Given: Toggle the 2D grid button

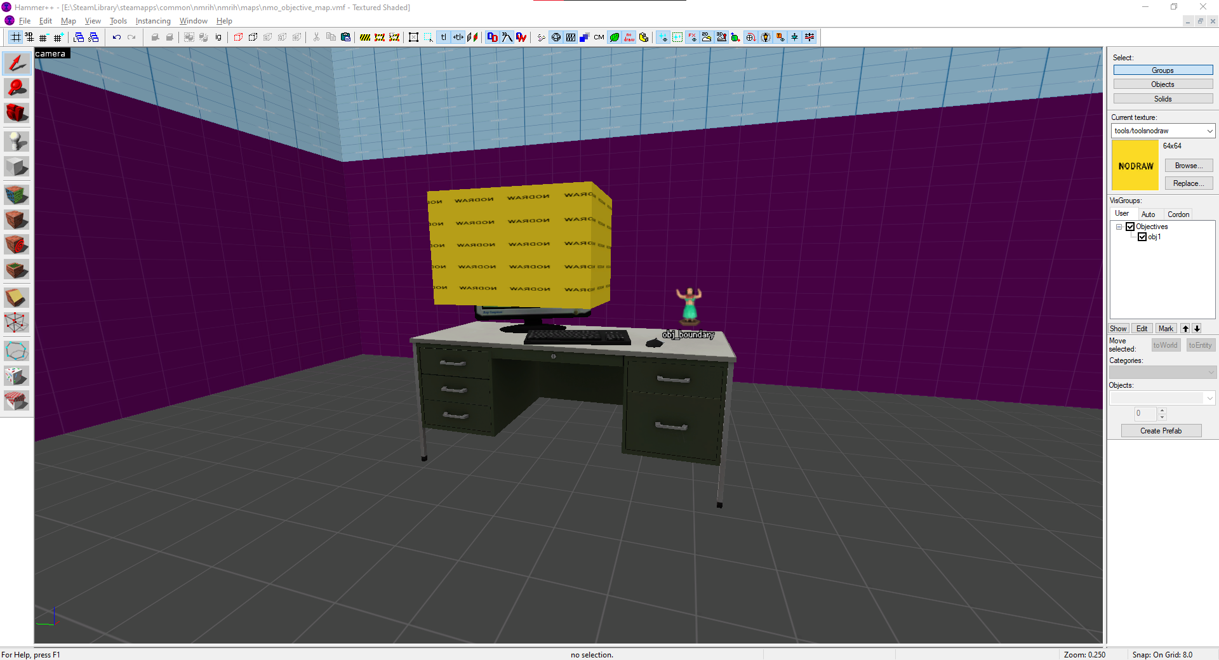Looking at the screenshot, I should point(16,37).
